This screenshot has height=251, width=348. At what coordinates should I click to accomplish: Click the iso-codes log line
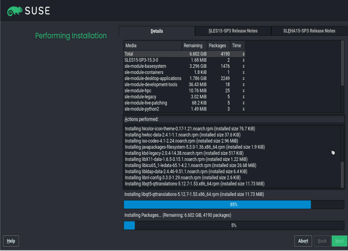point(182,141)
